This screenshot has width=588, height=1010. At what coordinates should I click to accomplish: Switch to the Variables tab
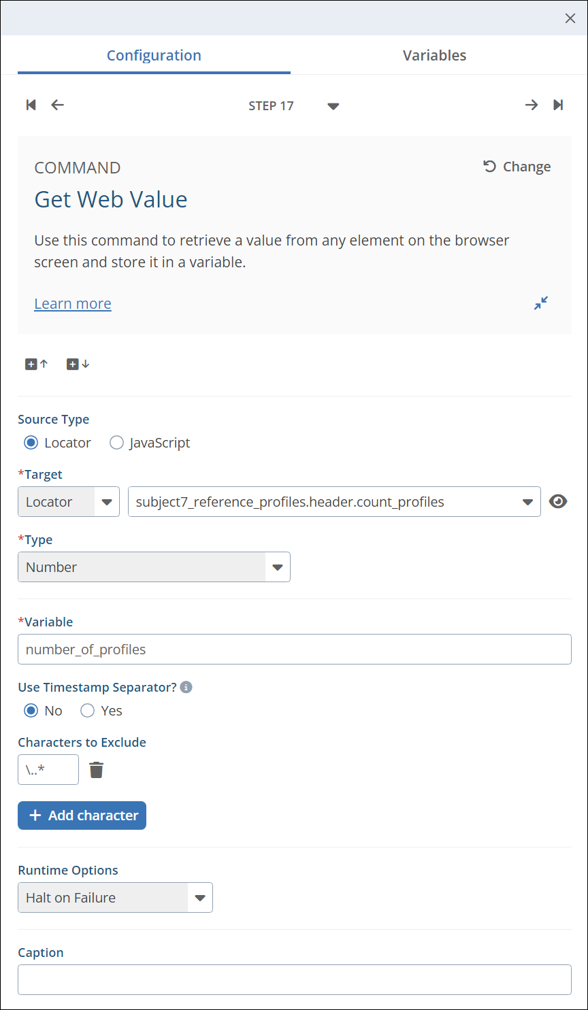click(434, 56)
